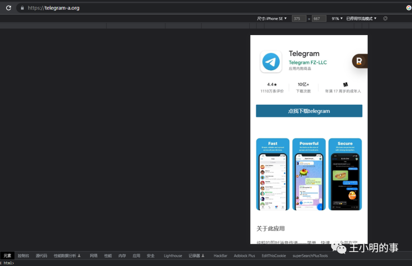
Task: Edit the width field showing 375
Action: 299,18
